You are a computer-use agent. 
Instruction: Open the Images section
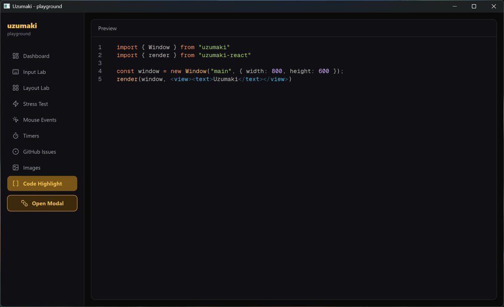42,168
